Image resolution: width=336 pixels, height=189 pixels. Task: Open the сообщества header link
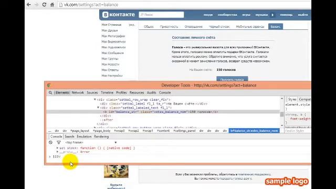click(227, 15)
